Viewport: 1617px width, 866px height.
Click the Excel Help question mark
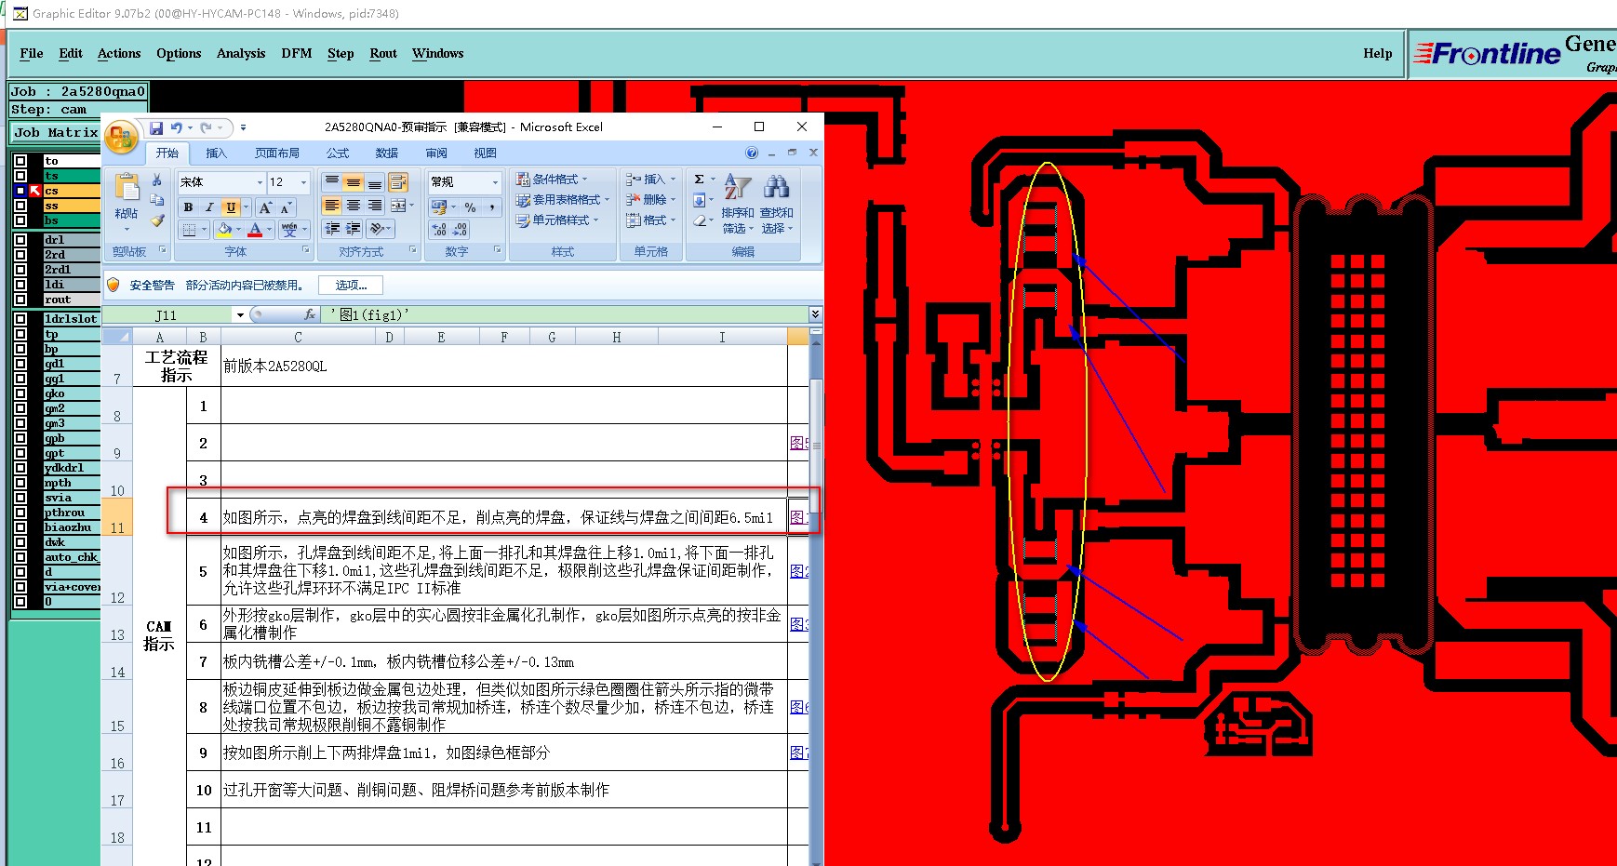752,153
